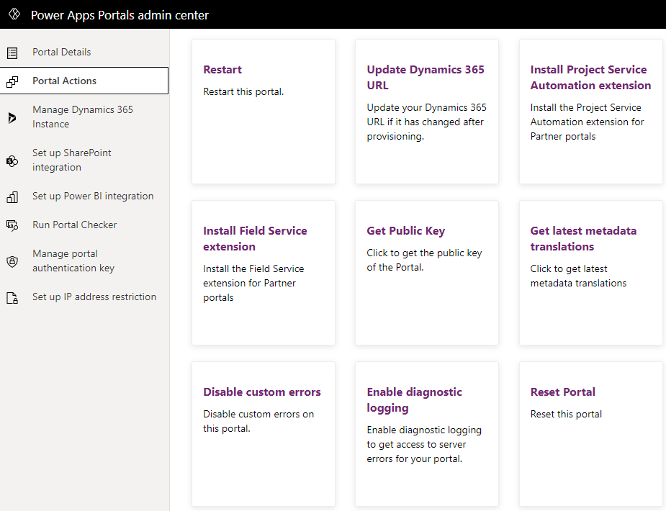The width and height of the screenshot is (666, 511).
Task: Click the IP address restriction icon
Action: tap(12, 297)
